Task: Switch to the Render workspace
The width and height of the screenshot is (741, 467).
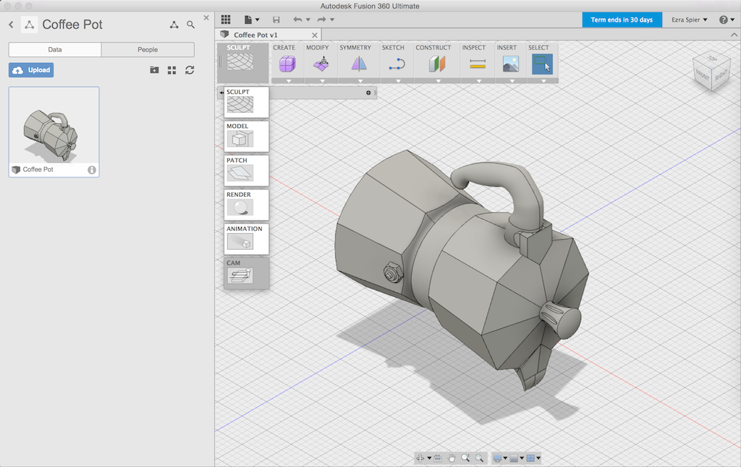Action: (x=247, y=205)
